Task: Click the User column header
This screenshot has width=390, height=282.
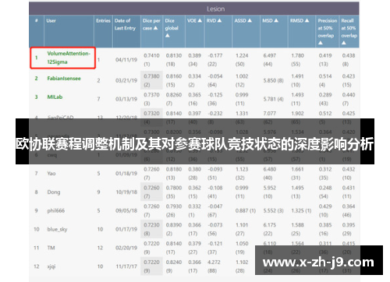Action: point(51,20)
